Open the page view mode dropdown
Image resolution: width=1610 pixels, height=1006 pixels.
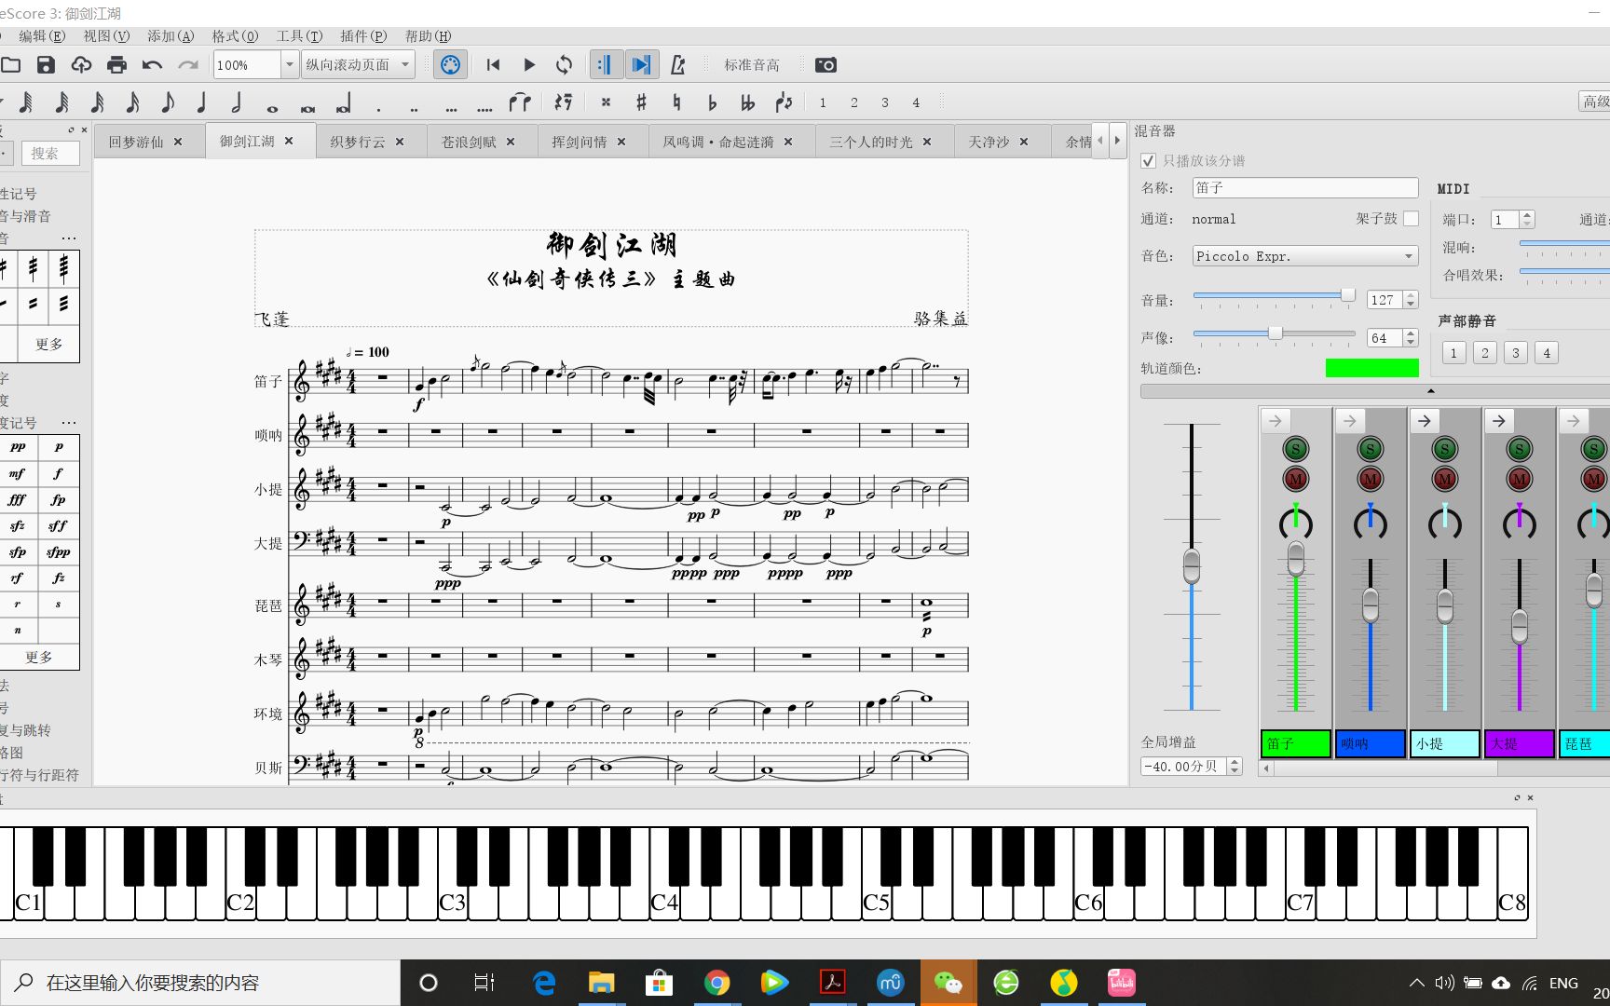coord(357,64)
